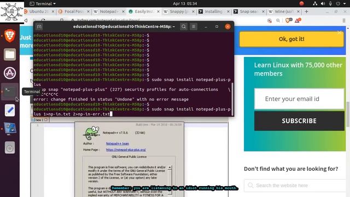Click the license text scroll up arrow

(170, 167)
